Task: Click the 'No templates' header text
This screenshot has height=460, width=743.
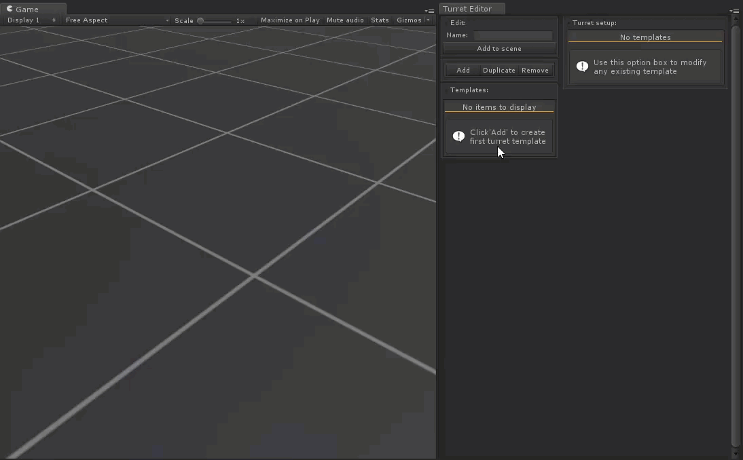Action: point(645,37)
